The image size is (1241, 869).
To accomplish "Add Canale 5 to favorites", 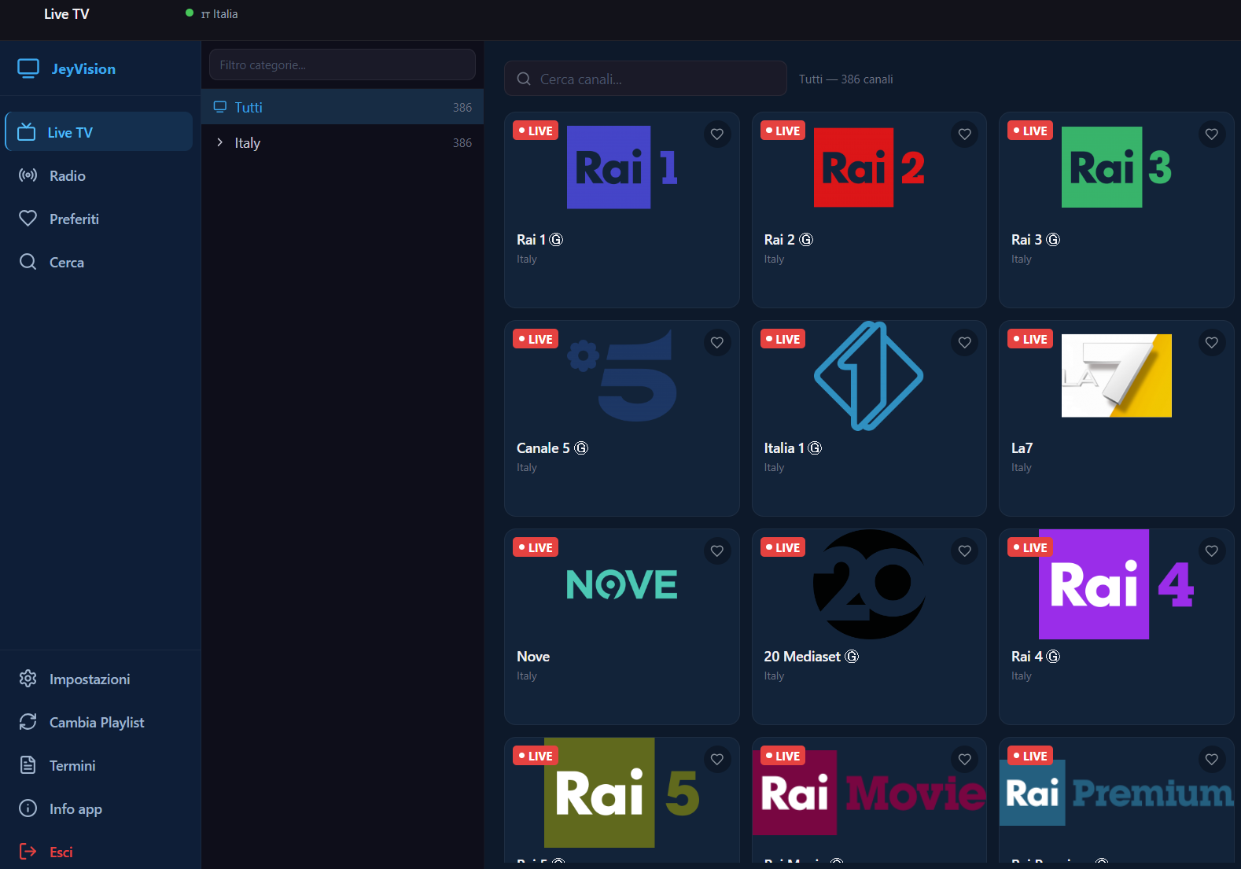I will [x=717, y=343].
